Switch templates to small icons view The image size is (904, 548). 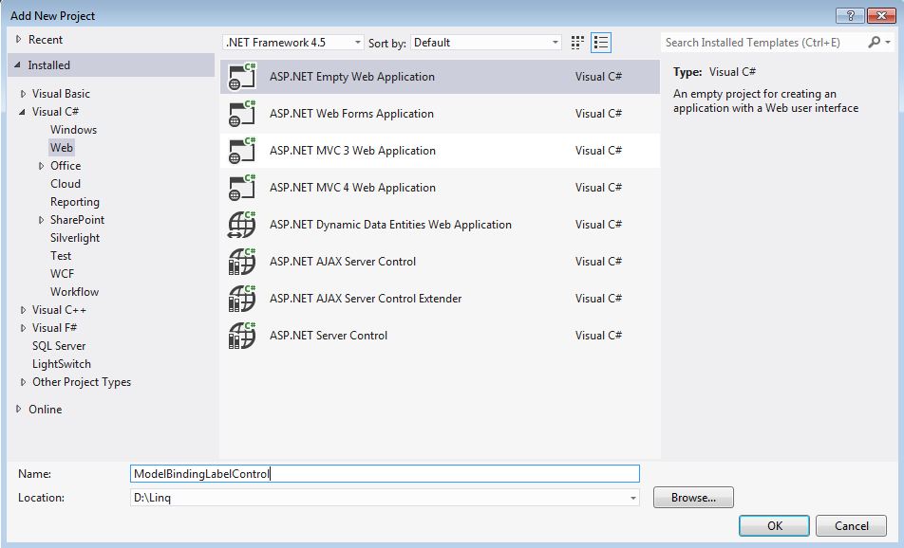tap(575, 42)
